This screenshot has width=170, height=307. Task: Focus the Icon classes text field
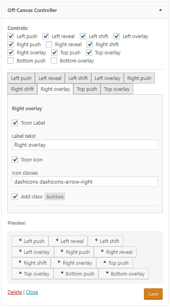coord(85,182)
